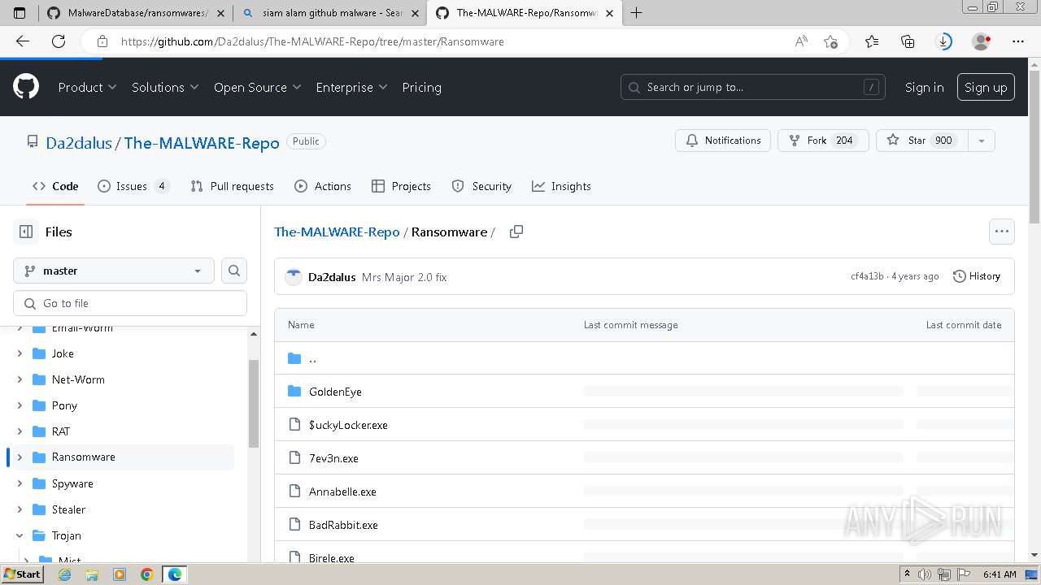Click the Sign up button
The height and width of the screenshot is (585, 1041).
986,87
